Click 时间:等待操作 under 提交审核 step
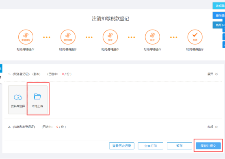The image size is (225, 159). coord(68,49)
